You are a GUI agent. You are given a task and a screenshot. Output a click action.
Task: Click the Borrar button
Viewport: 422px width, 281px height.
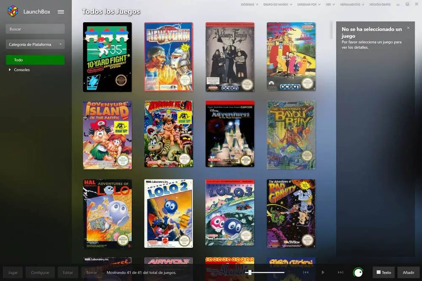(92, 273)
